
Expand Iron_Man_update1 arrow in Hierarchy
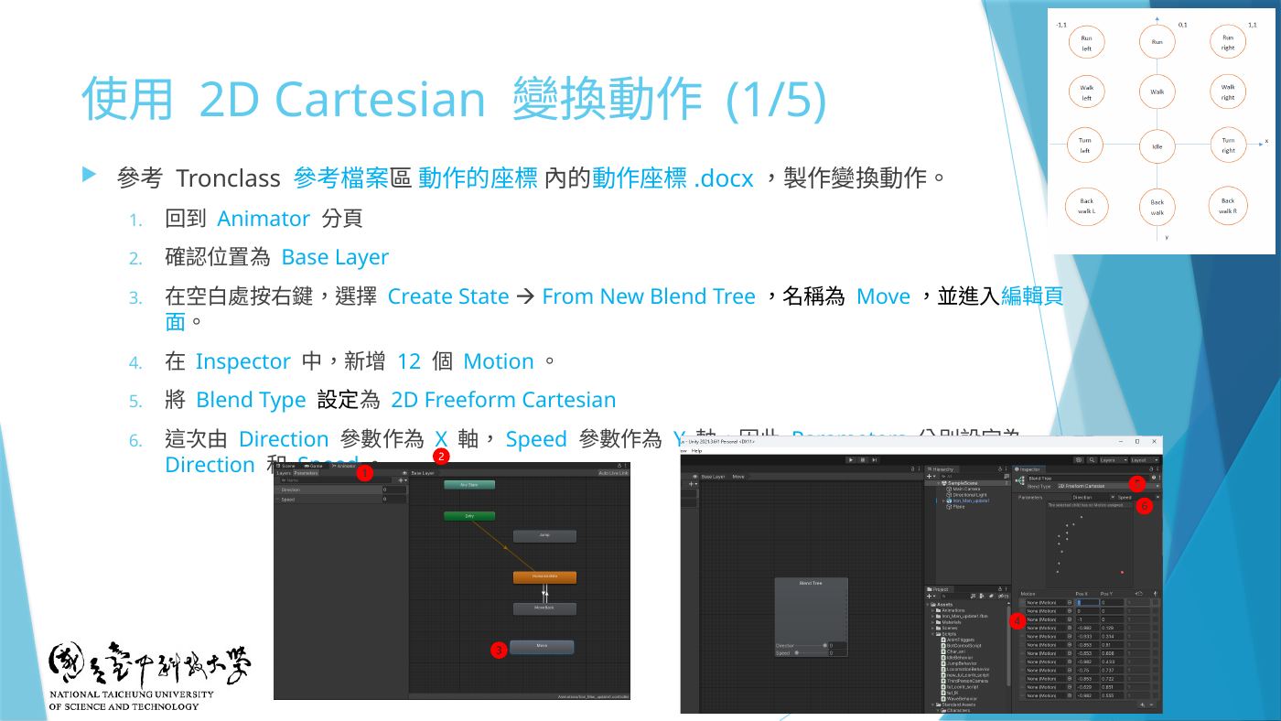coord(943,500)
